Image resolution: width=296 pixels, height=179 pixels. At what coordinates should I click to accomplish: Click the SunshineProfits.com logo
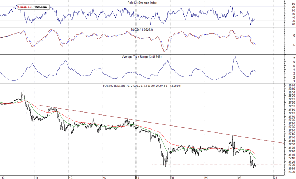click(x=33, y=7)
